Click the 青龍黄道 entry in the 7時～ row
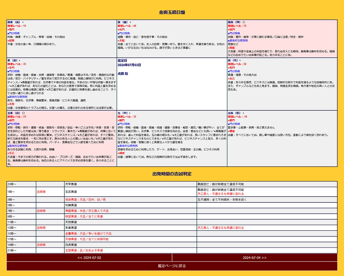The height and width of the screenshot is (276, 344). point(87,211)
